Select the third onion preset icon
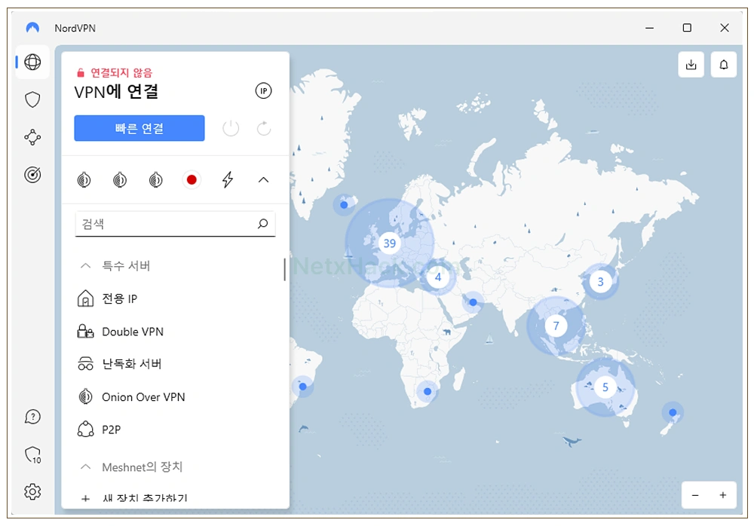Image resolution: width=754 pixels, height=526 pixels. pyautogui.click(x=156, y=180)
